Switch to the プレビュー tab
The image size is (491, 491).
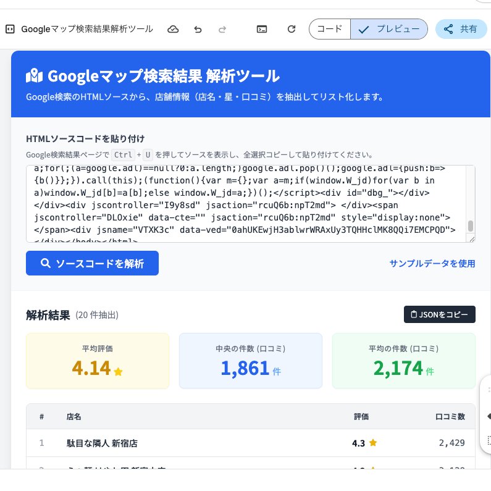point(389,29)
